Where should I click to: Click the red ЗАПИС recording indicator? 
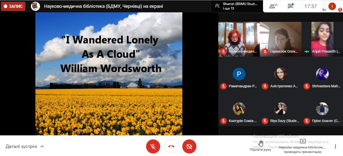pos(13,6)
